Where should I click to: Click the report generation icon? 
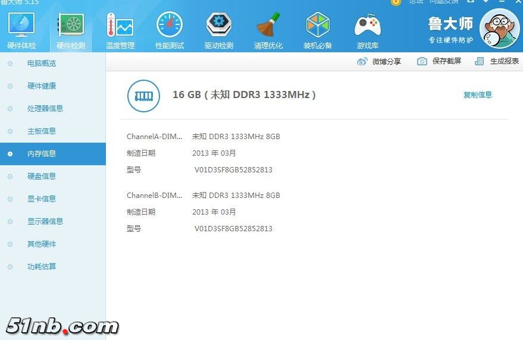480,61
